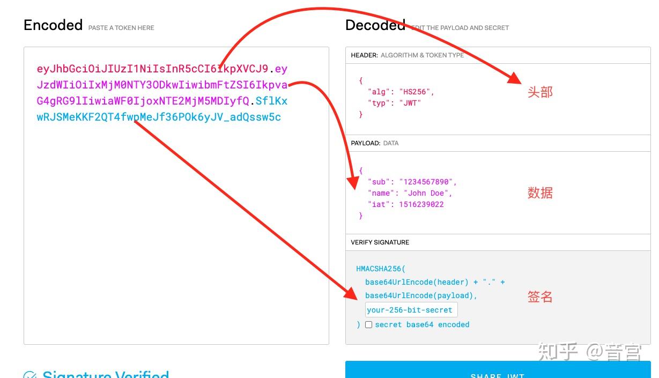The width and height of the screenshot is (659, 378).
Task: Select the VERIFY SIGNATURE section label
Action: pos(380,242)
